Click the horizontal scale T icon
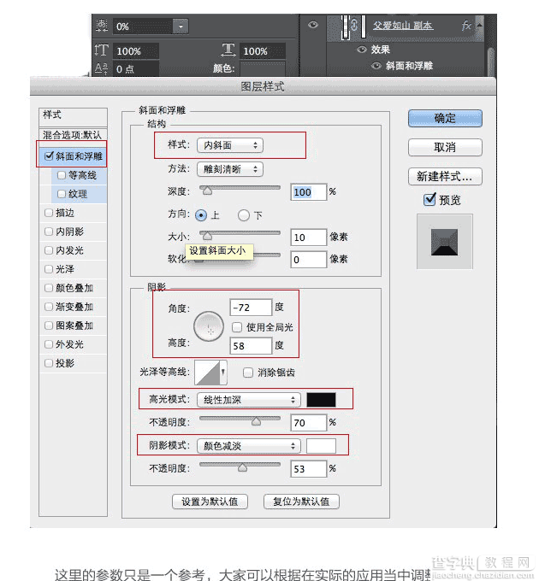The image size is (545, 581). [228, 50]
